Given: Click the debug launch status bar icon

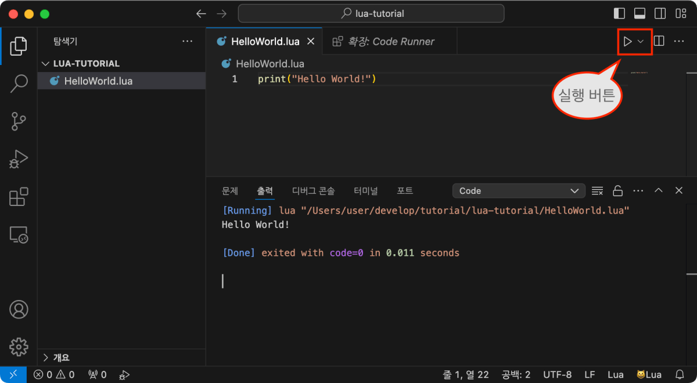Looking at the screenshot, I should [124, 375].
